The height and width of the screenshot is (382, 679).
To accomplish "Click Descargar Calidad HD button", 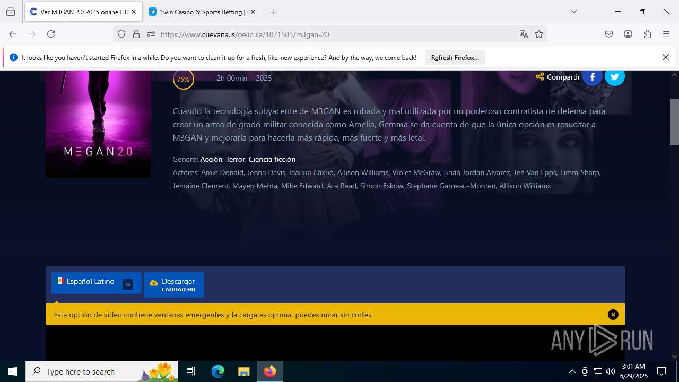I will pos(174,285).
